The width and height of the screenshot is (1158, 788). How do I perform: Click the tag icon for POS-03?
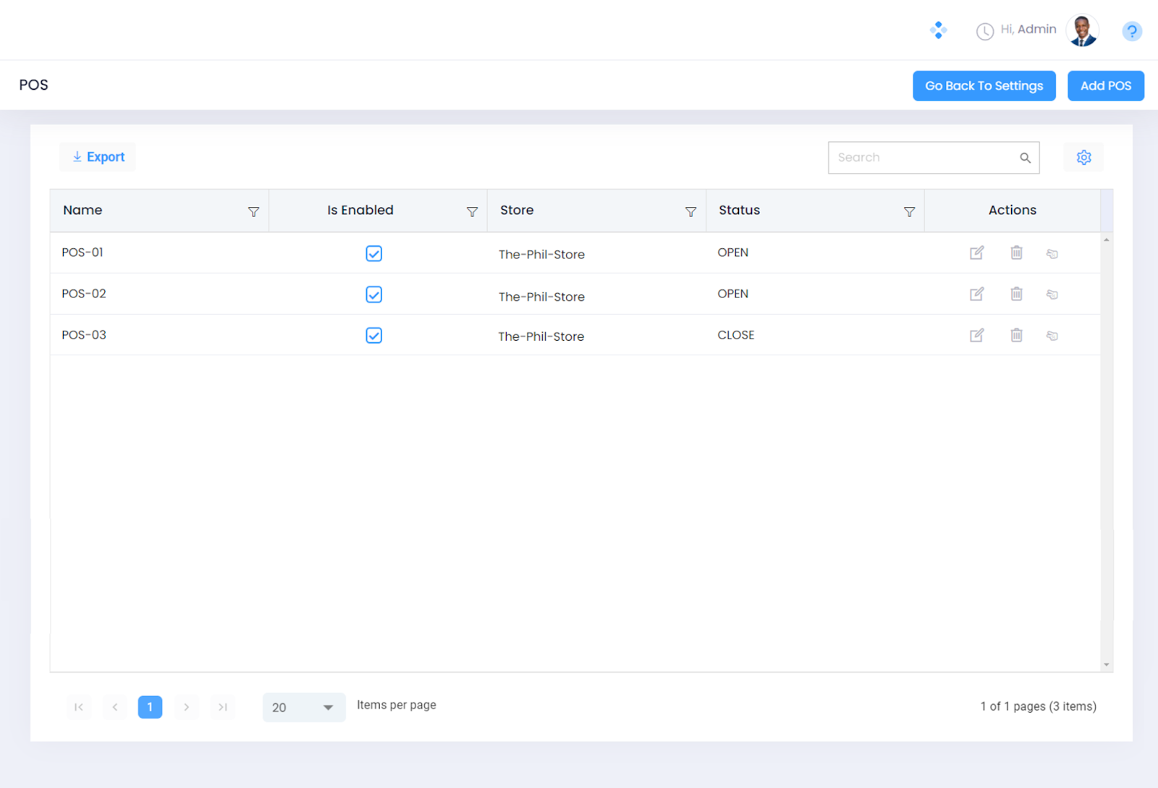pyautogui.click(x=1052, y=336)
